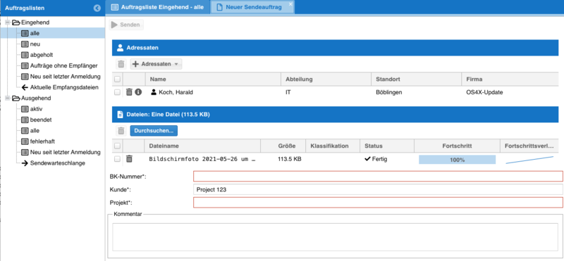Collapse the Ausgehend tree folder

(7, 98)
